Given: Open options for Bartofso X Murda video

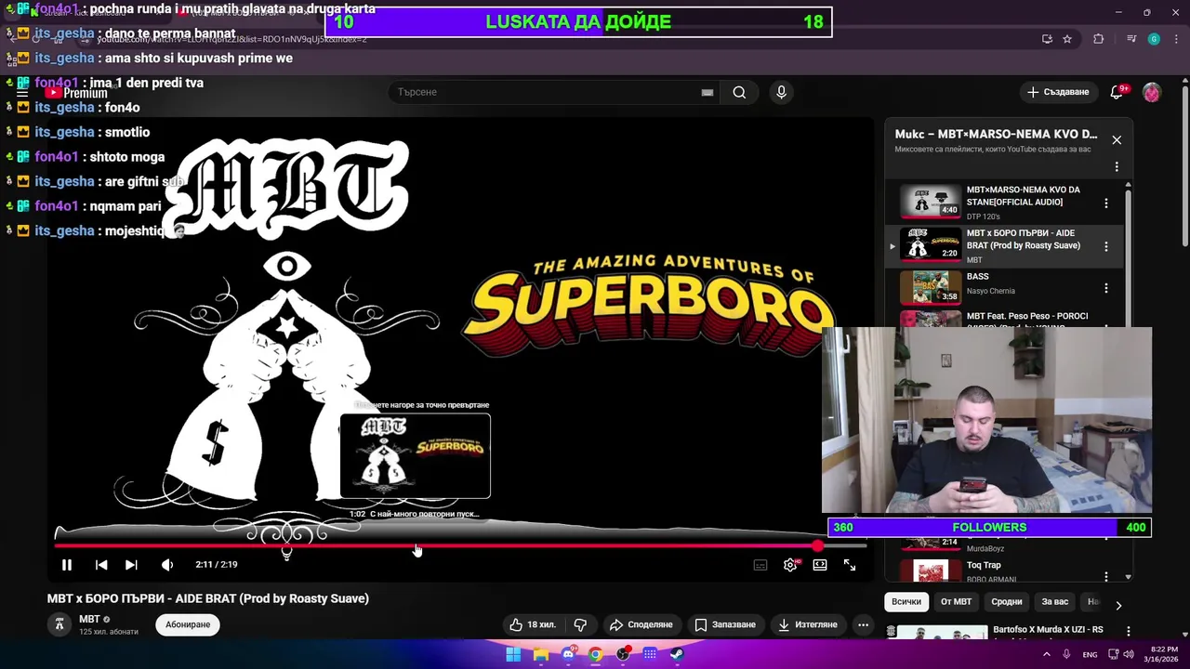Looking at the screenshot, I should coord(1128,632).
